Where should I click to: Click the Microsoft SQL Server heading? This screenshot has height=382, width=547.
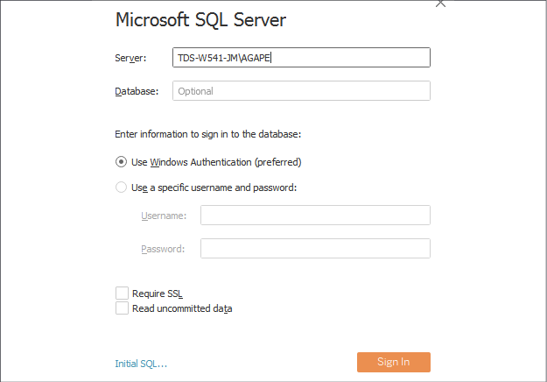point(200,20)
